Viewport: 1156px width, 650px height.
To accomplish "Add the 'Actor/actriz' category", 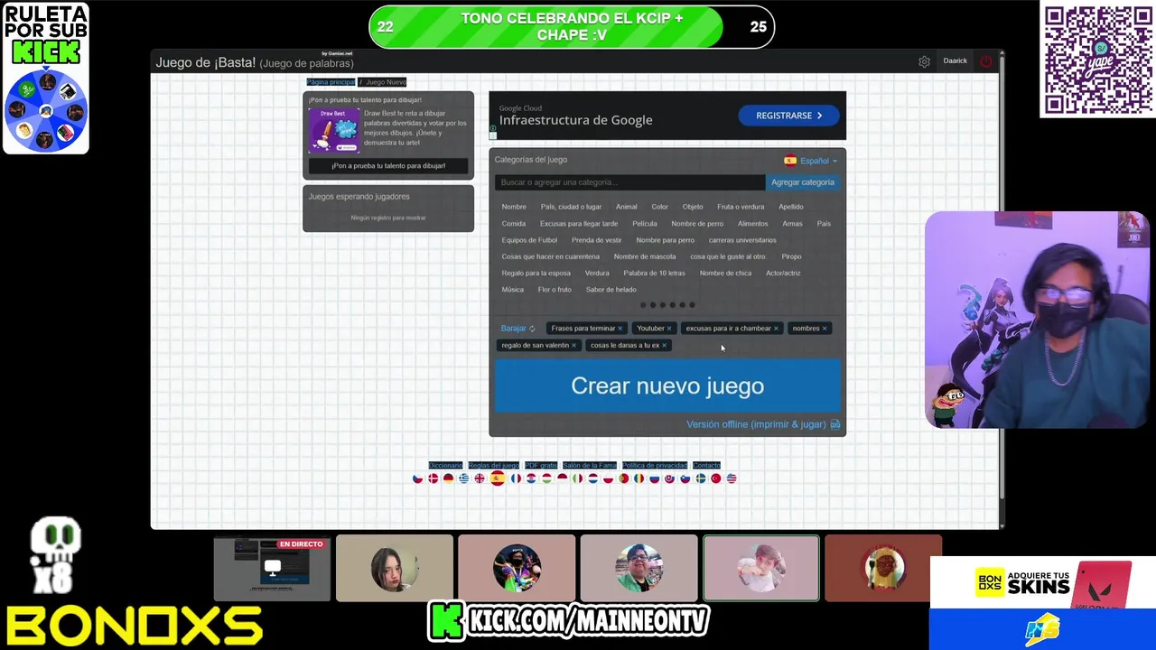I will click(783, 274).
